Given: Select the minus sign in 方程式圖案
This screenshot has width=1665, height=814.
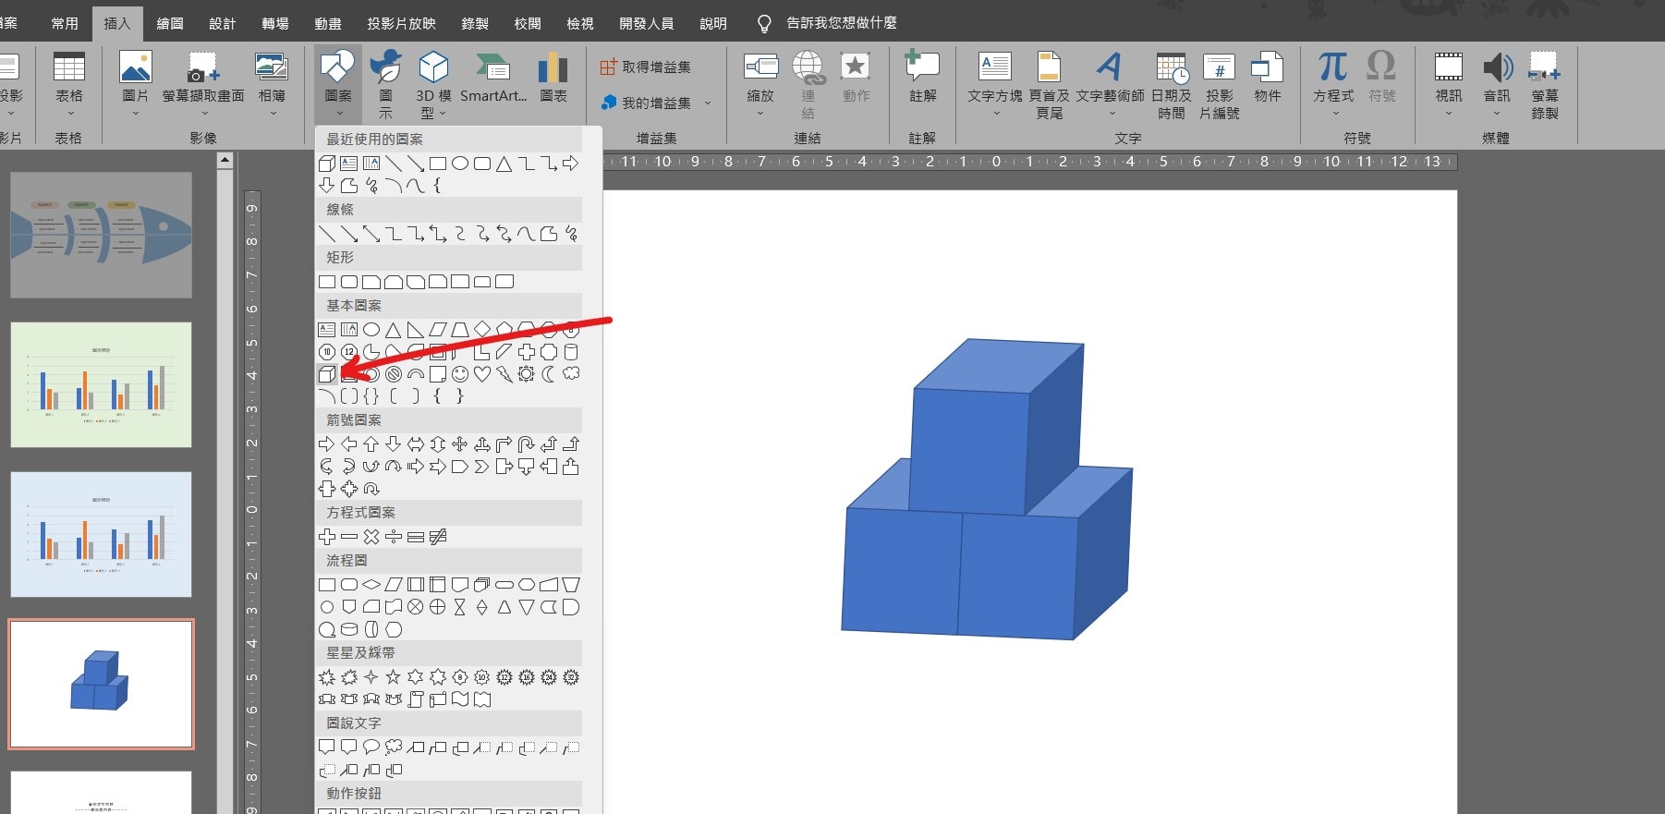Looking at the screenshot, I should tap(349, 537).
